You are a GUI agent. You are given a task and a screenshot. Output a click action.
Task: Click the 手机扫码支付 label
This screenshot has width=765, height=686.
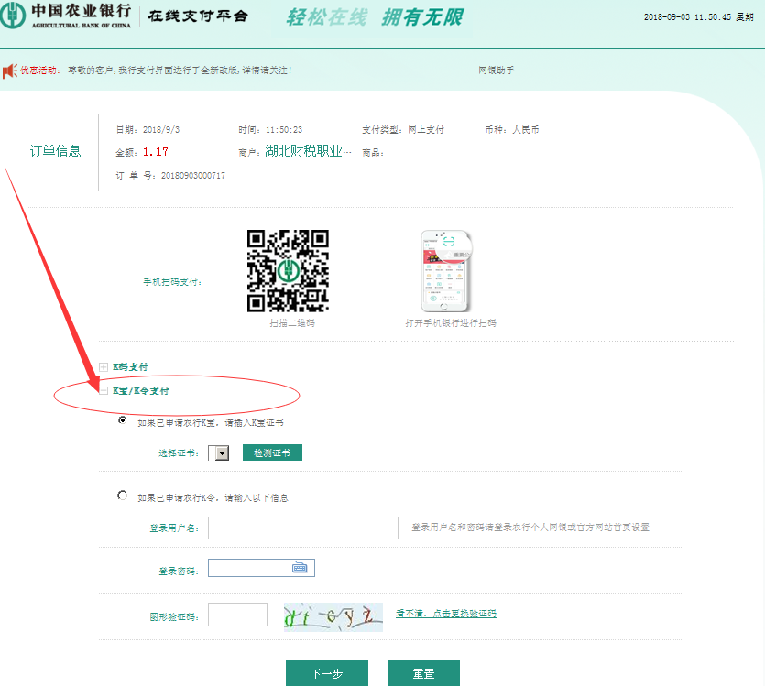[x=172, y=282]
